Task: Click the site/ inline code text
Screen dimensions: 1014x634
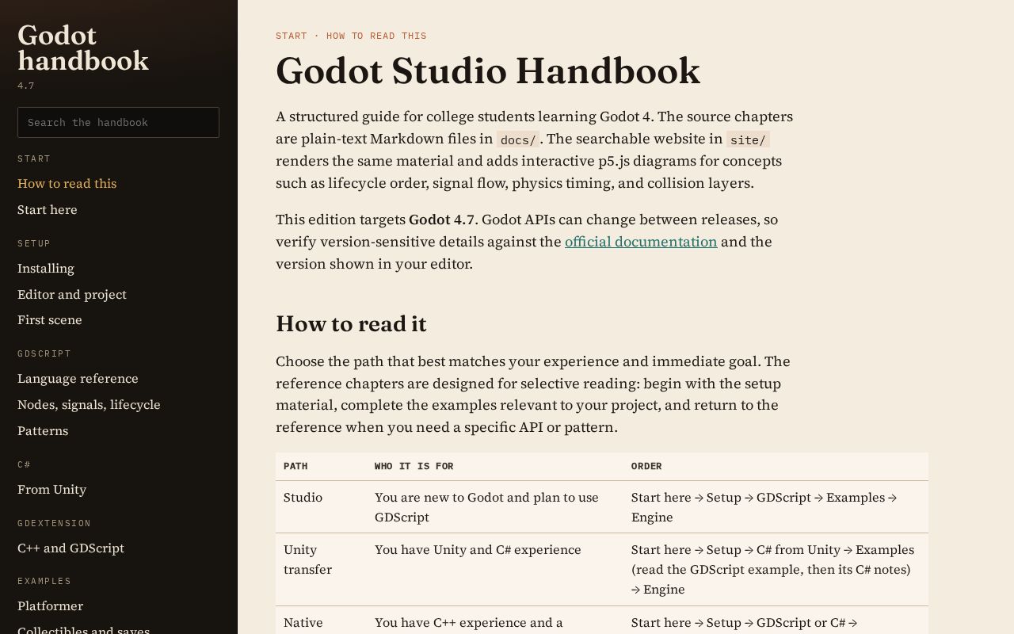Action: pyautogui.click(x=748, y=139)
